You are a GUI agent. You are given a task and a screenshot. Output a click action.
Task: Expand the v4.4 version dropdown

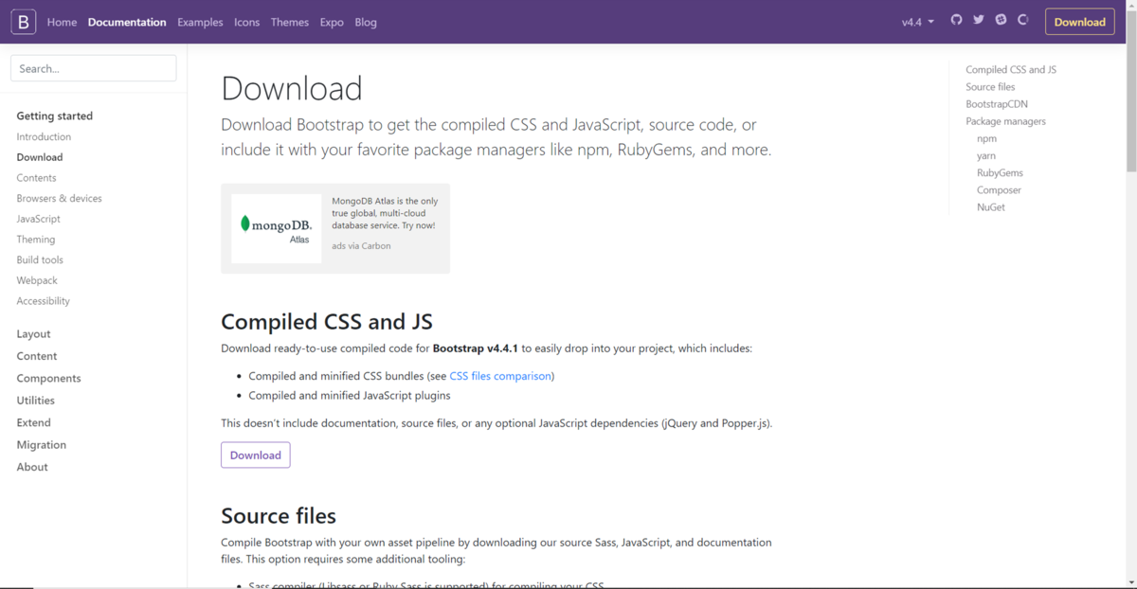tap(918, 22)
